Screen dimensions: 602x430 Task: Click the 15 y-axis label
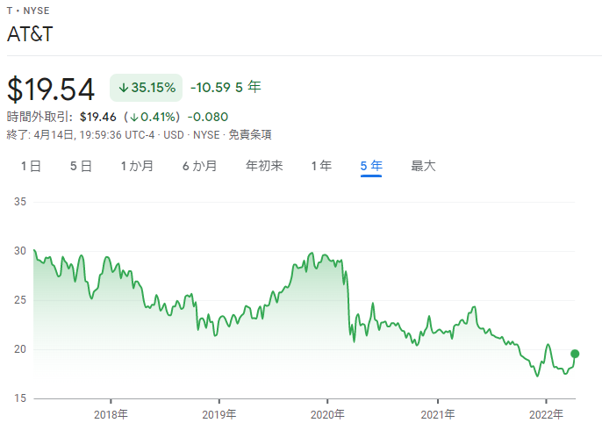(20, 398)
